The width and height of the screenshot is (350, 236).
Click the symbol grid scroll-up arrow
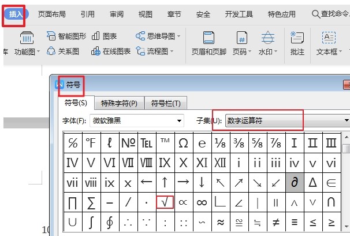pyautogui.click(x=347, y=137)
